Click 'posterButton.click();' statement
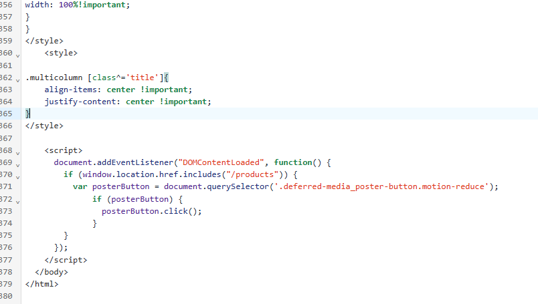Viewport: 538px width, 304px height. [x=152, y=211]
